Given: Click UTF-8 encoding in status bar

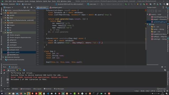Looking at the screenshot, I should (153, 91).
